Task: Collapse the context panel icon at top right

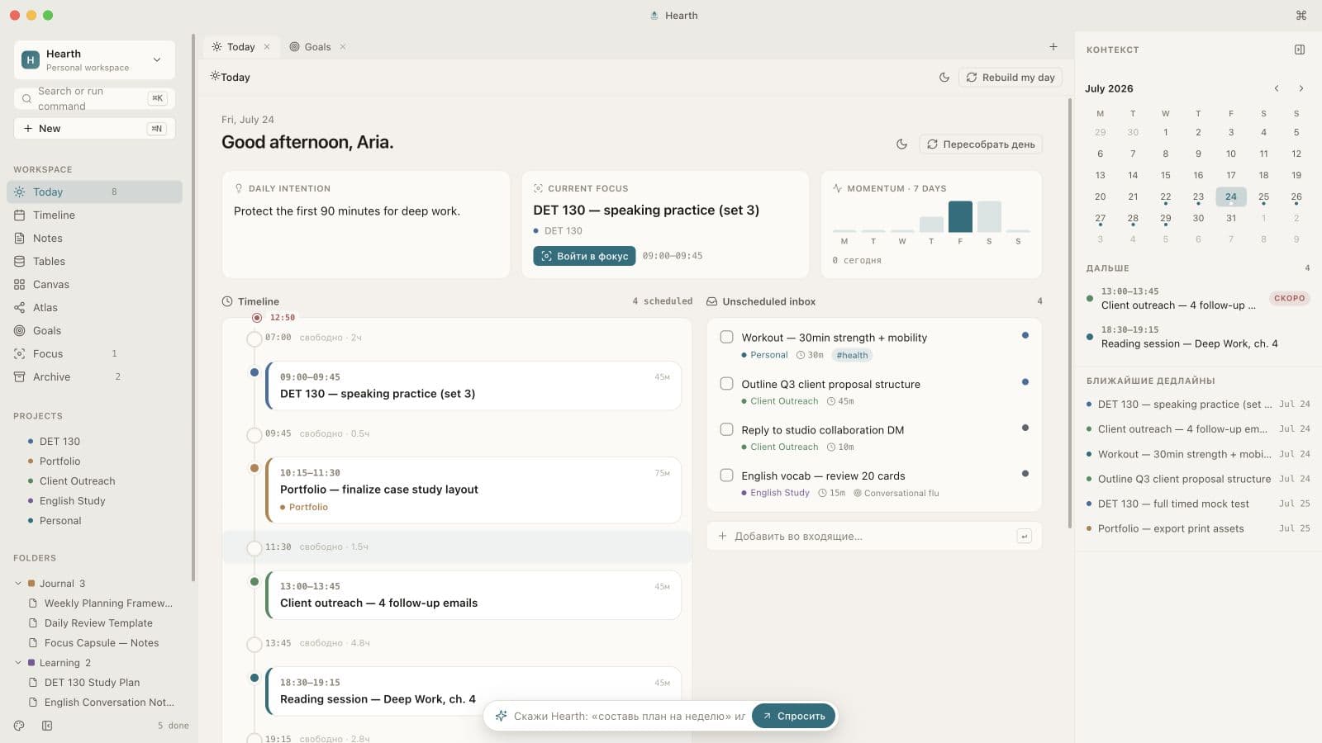Action: [1300, 50]
